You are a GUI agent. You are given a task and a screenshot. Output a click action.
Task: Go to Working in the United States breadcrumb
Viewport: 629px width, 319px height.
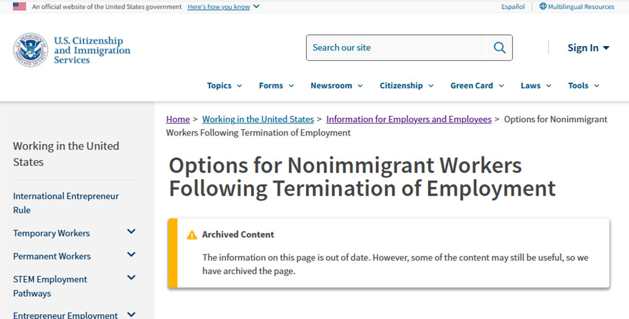pos(258,120)
